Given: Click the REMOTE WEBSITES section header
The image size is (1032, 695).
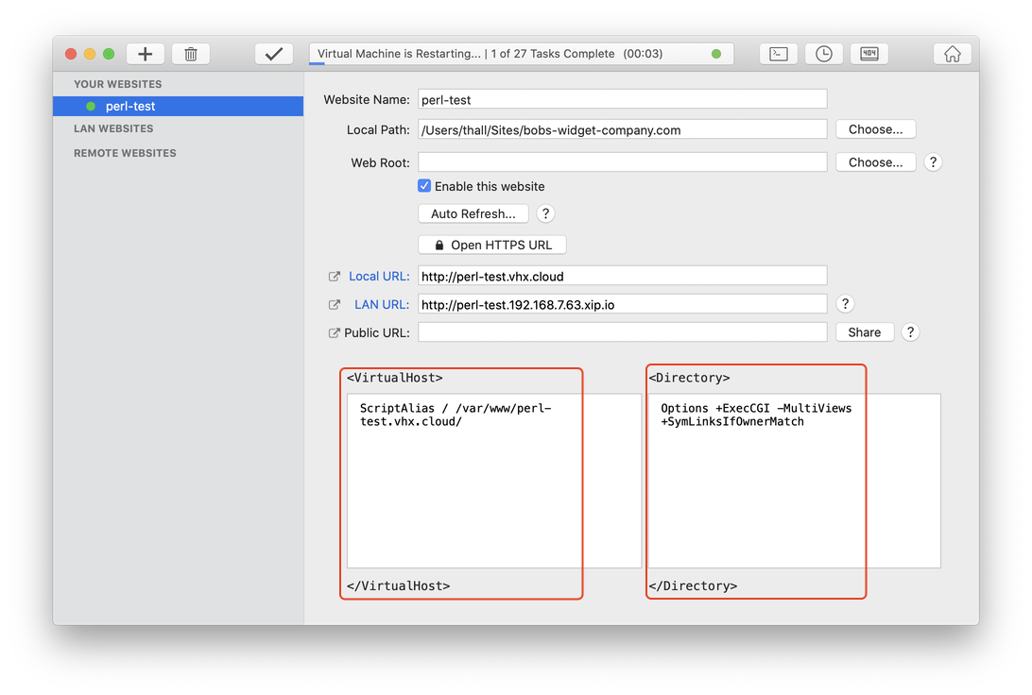Looking at the screenshot, I should coord(125,153).
